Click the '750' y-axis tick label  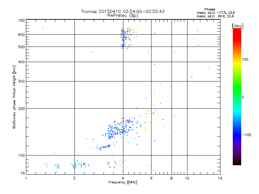point(21,20)
